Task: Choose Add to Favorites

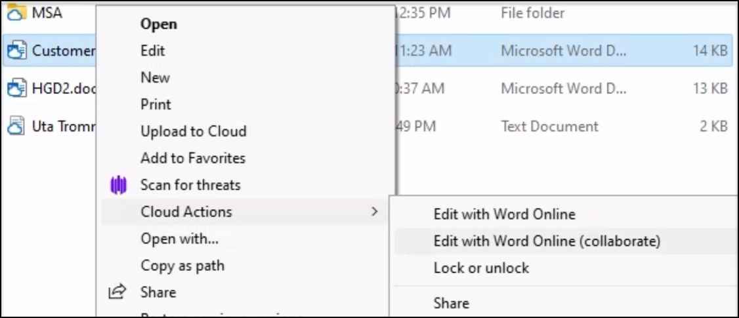Action: click(x=192, y=158)
